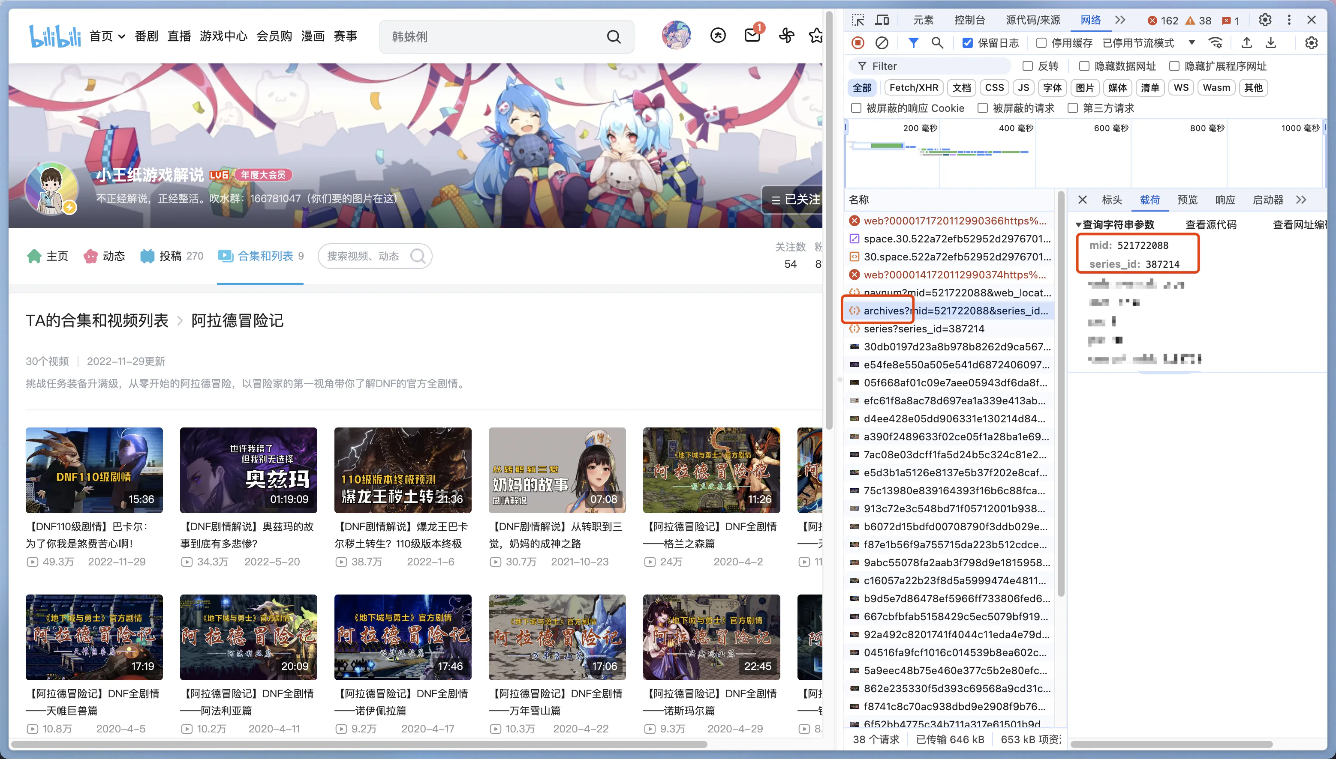The image size is (1336, 759).
Task: Clear the network log
Action: (882, 43)
